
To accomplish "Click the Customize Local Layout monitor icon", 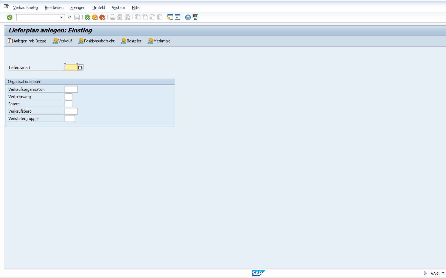I will (195, 17).
